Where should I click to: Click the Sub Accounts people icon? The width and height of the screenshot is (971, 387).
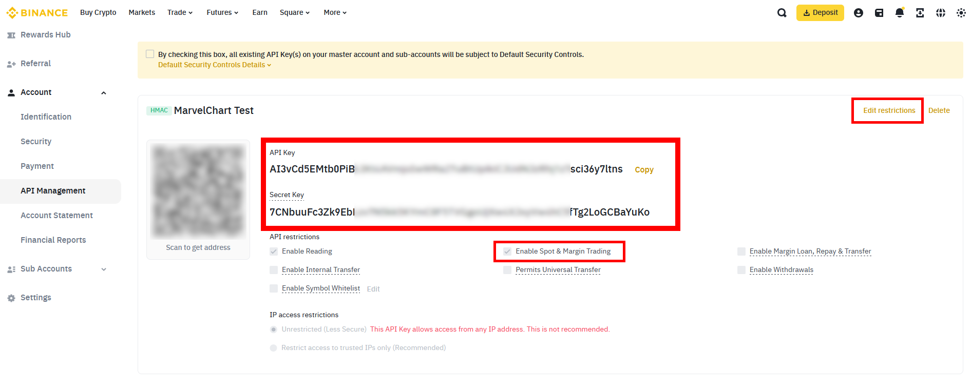(x=11, y=269)
